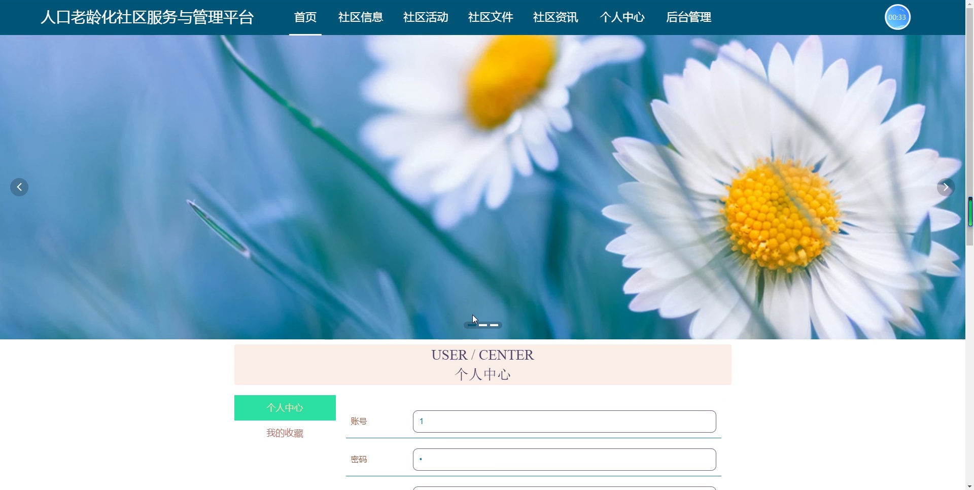Open 个人中心 in the top navigation
Viewport: 974px width, 490px height.
click(x=622, y=17)
